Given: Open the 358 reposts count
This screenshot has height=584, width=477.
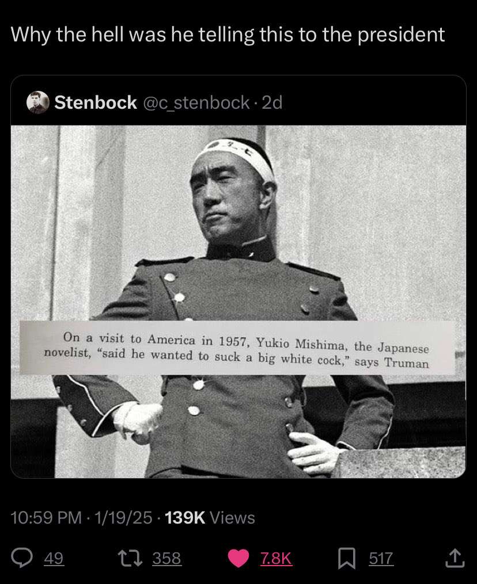Looking at the screenshot, I should 166,558.
